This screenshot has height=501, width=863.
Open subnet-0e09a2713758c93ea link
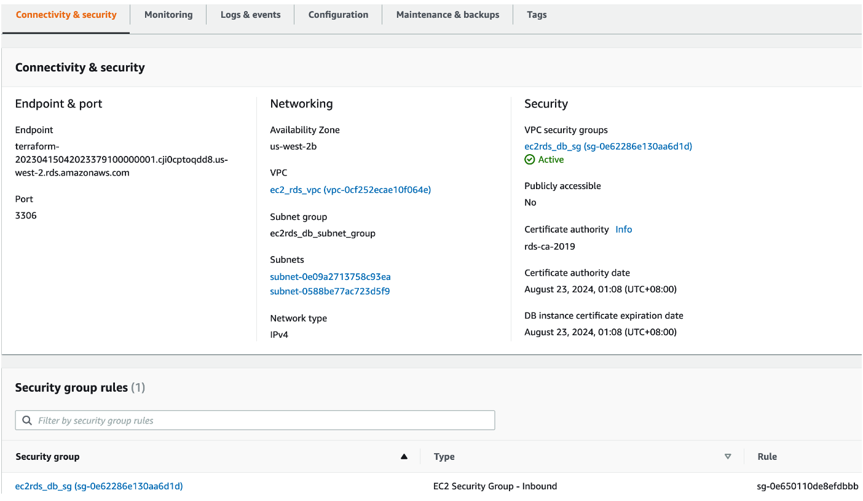[330, 277]
